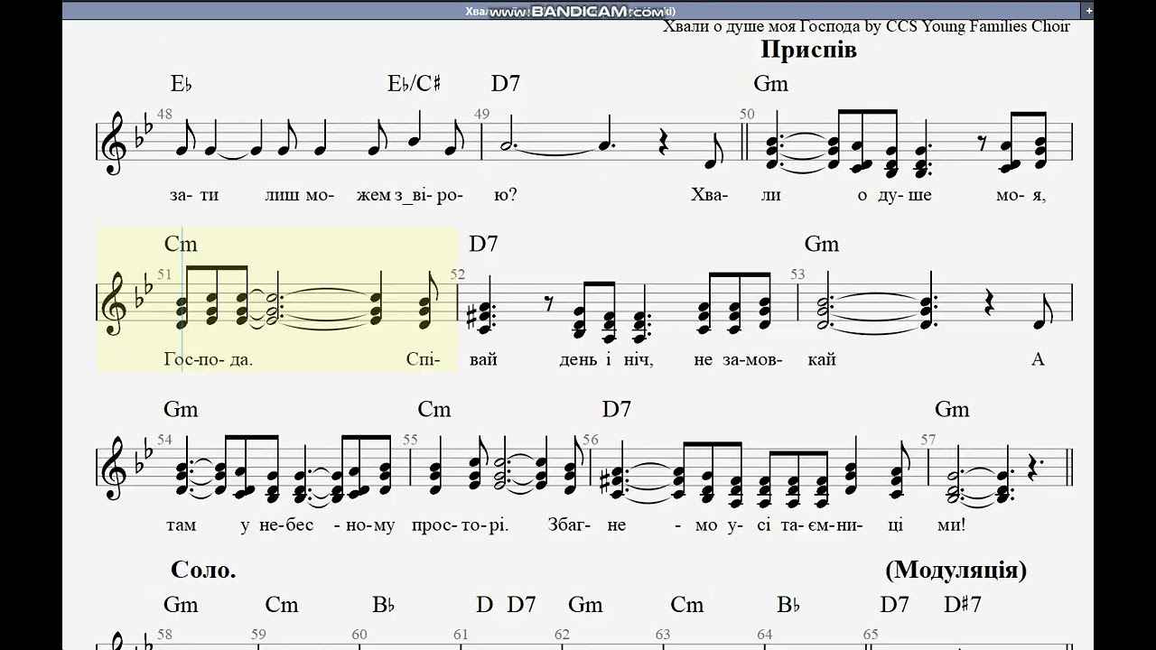Select the Cm chord above measure 55
1156x650 pixels.
click(x=434, y=409)
